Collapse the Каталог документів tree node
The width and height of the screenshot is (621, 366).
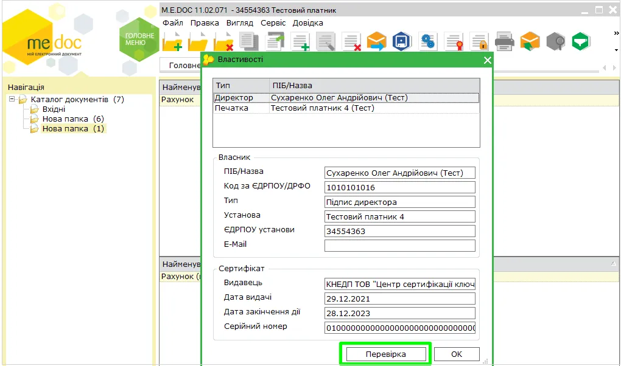[12, 99]
